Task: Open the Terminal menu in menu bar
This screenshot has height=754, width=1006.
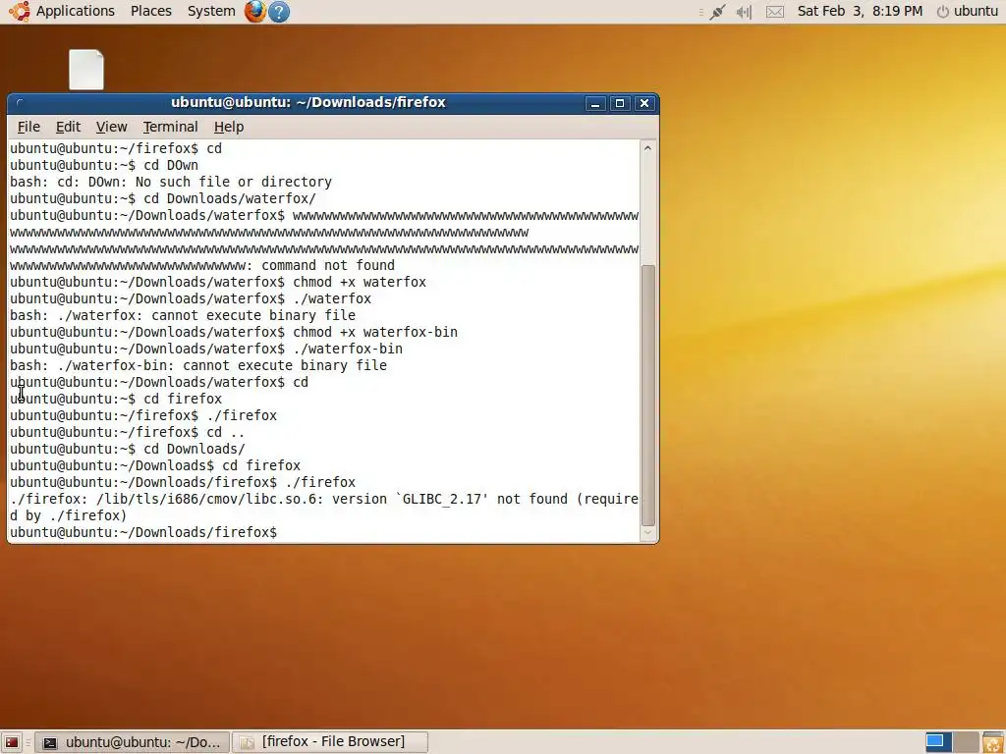Action: 170,127
